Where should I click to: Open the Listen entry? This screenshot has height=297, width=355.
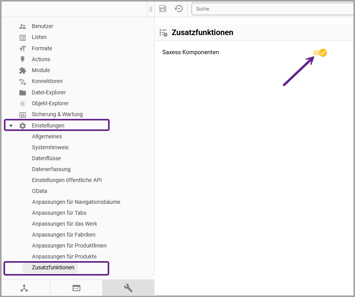39,37
